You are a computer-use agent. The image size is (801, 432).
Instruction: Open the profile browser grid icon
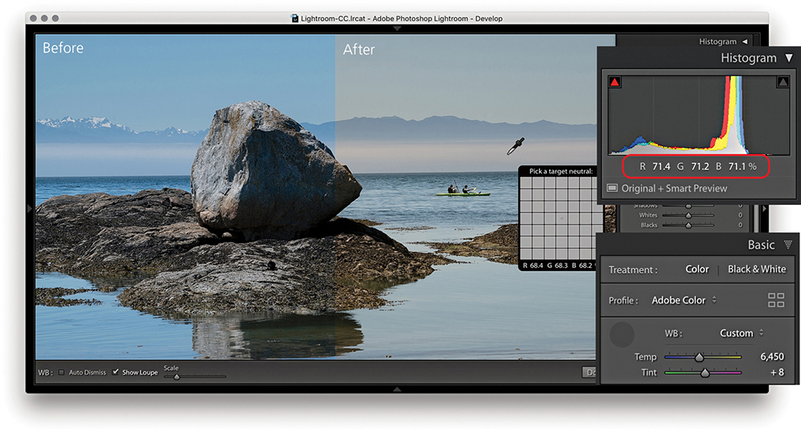click(776, 300)
